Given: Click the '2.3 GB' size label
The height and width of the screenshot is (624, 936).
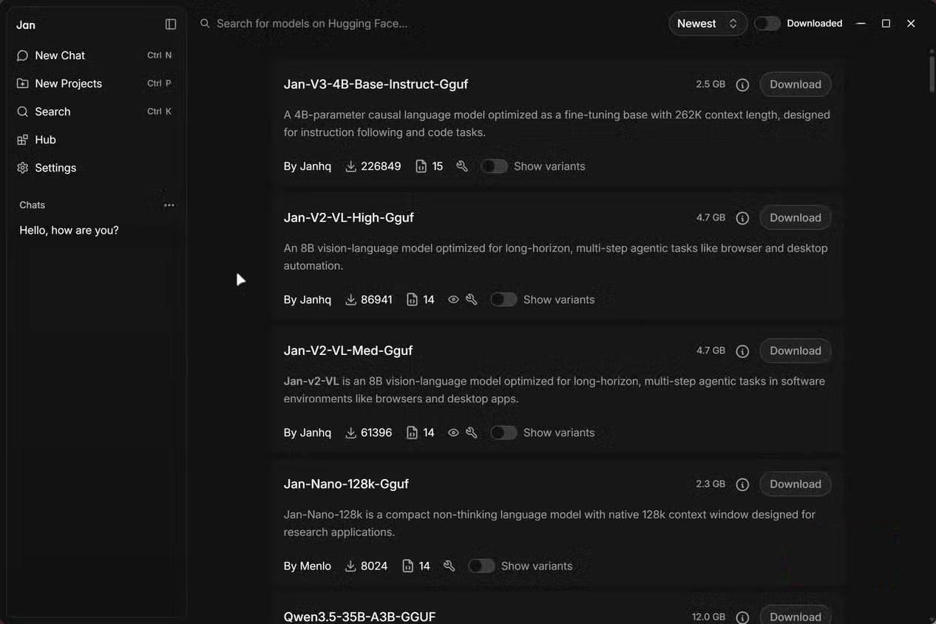Looking at the screenshot, I should click(711, 484).
